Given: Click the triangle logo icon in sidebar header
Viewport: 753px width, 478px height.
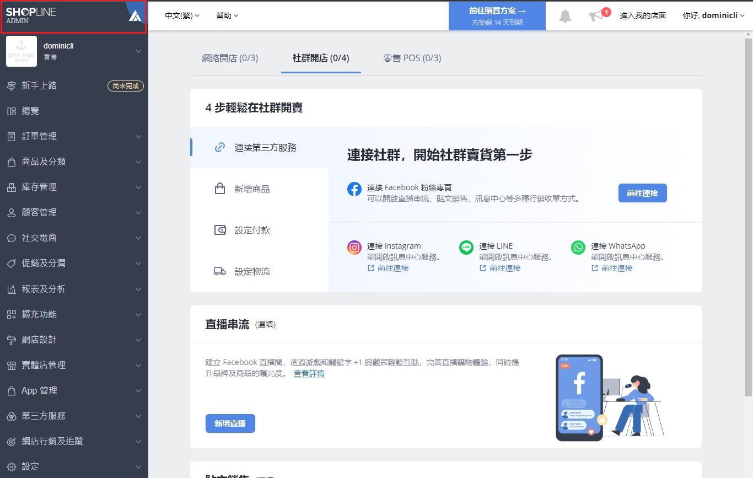Looking at the screenshot, I should (135, 15).
